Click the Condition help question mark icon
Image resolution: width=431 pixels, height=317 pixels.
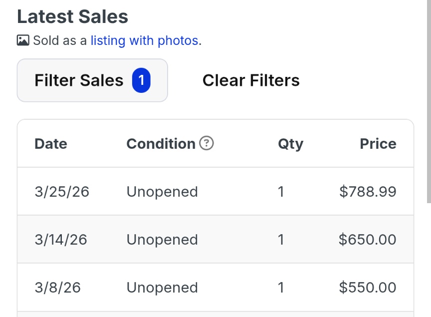207,144
